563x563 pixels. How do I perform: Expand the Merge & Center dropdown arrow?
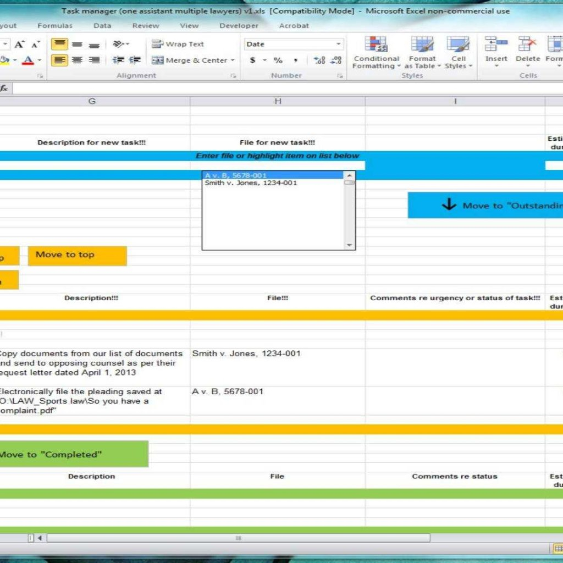point(233,60)
